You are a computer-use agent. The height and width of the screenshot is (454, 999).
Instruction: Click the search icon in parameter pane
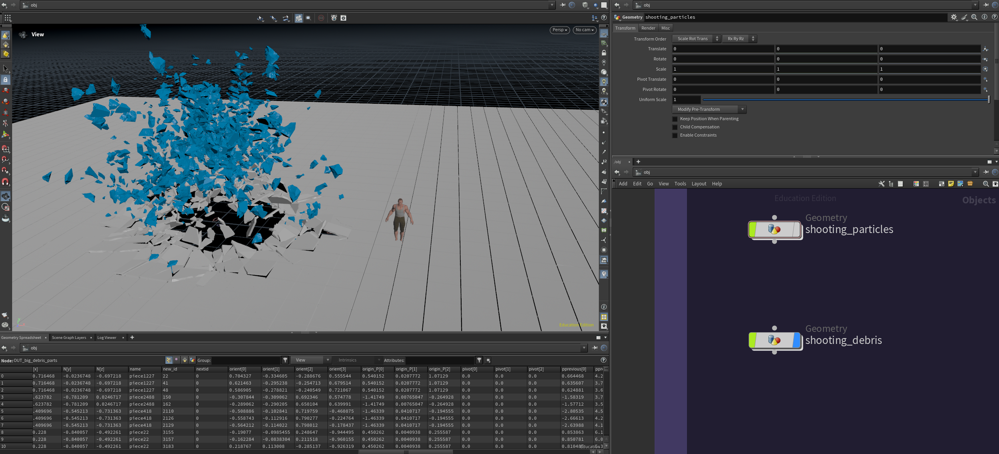(x=974, y=17)
